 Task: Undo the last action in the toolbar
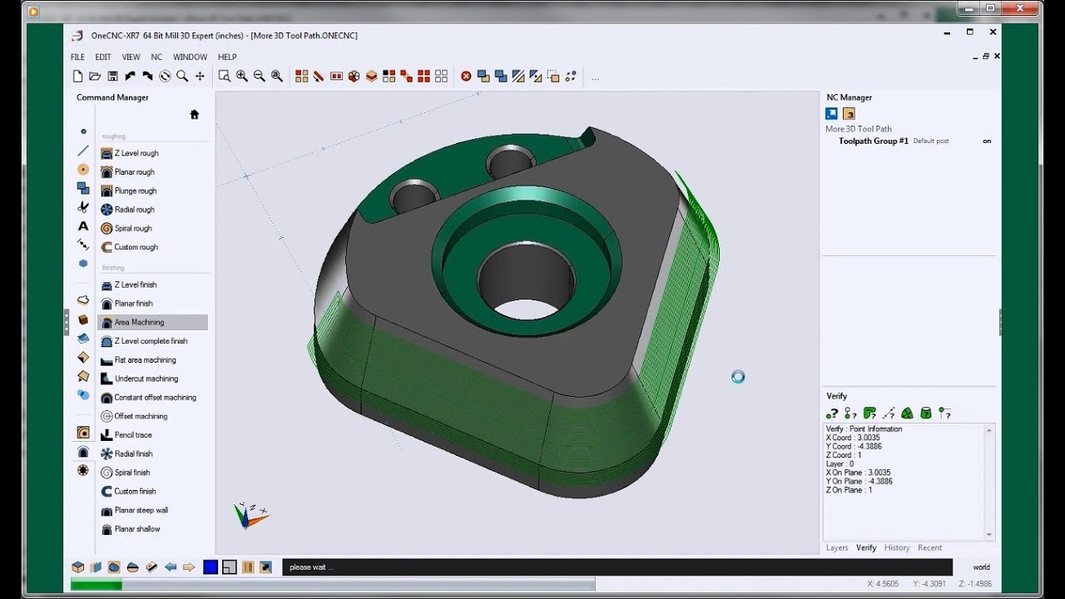pyautogui.click(x=130, y=76)
